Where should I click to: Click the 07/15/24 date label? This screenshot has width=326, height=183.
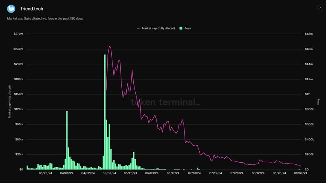[216, 173]
